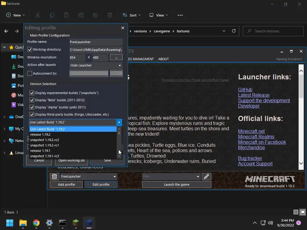Image resolution: width=307 pixels, height=230 pixels.
Task: Open the Bug tracker link
Action: (x=250, y=158)
